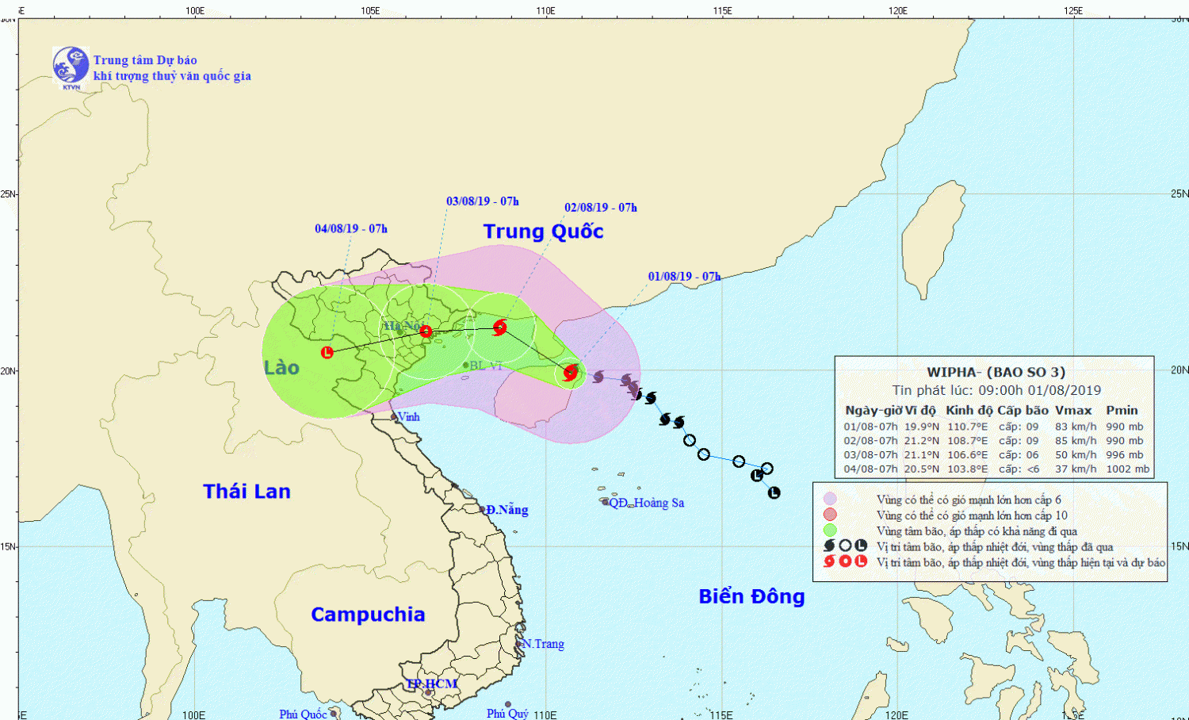Click the red storm symbol for 01/08/19 position
Screen dimensions: 1189x720
pos(570,373)
